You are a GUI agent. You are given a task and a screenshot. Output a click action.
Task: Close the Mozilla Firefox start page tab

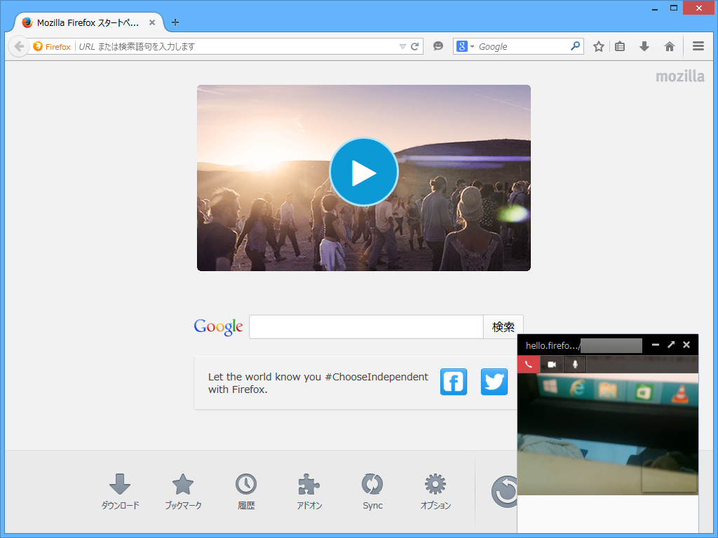pos(152,22)
